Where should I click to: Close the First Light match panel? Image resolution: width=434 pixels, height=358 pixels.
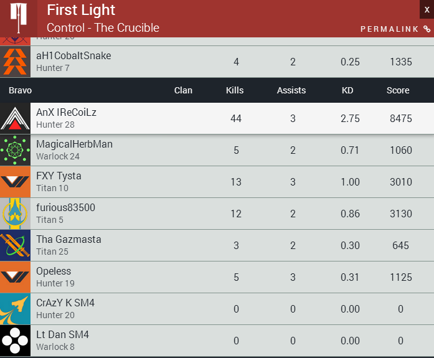pyautogui.click(x=427, y=9)
